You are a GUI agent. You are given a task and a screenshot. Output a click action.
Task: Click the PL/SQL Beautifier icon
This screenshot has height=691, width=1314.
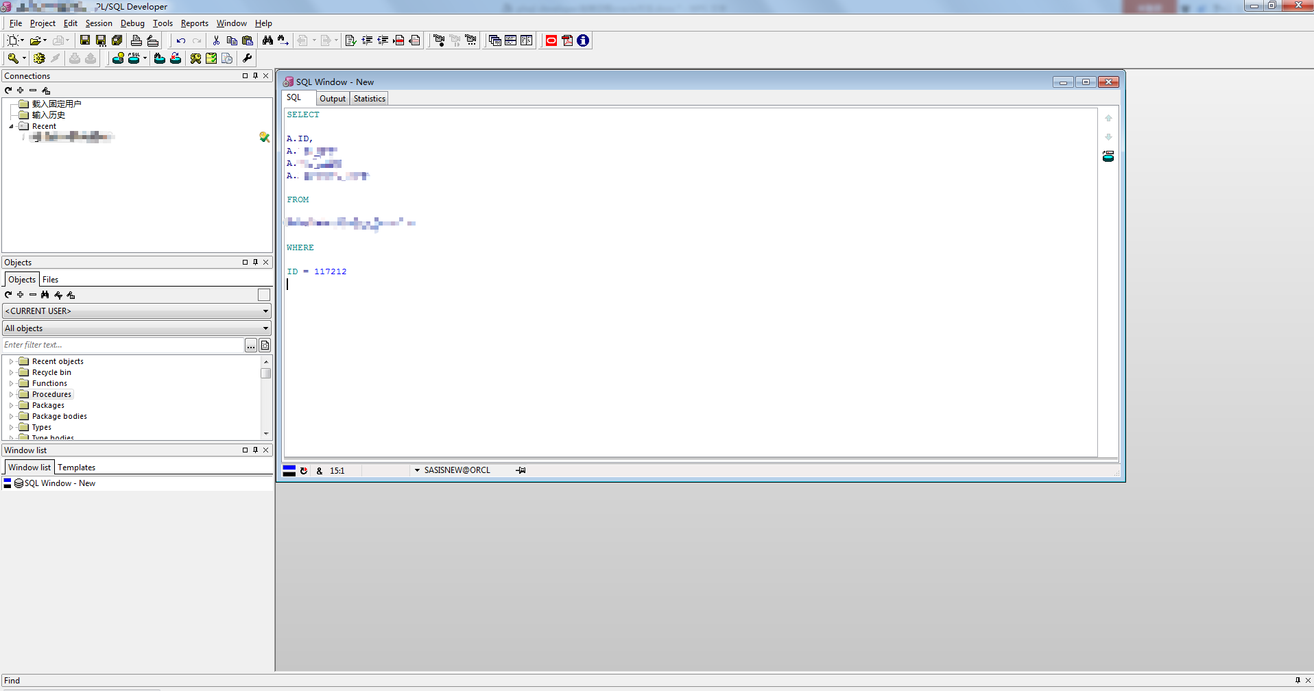350,40
